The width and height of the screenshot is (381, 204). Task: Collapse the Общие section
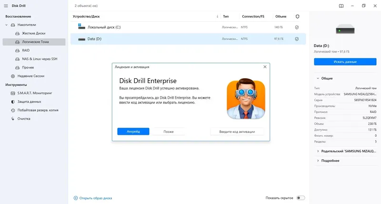pyautogui.click(x=317, y=78)
